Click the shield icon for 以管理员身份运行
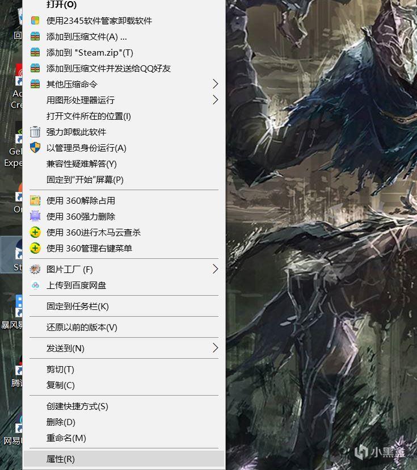 35,148
